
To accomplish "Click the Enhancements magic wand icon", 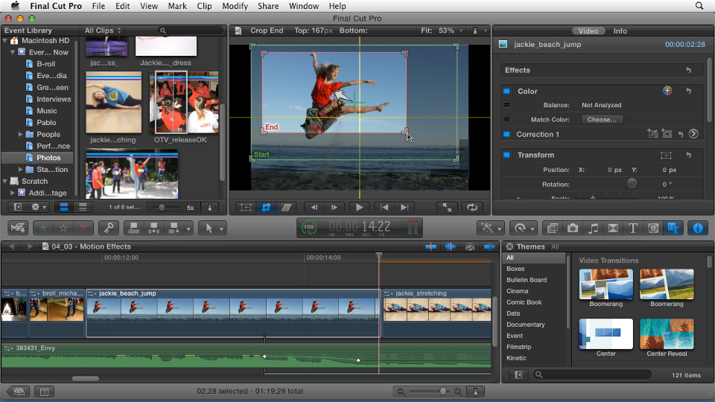I will (x=487, y=228).
